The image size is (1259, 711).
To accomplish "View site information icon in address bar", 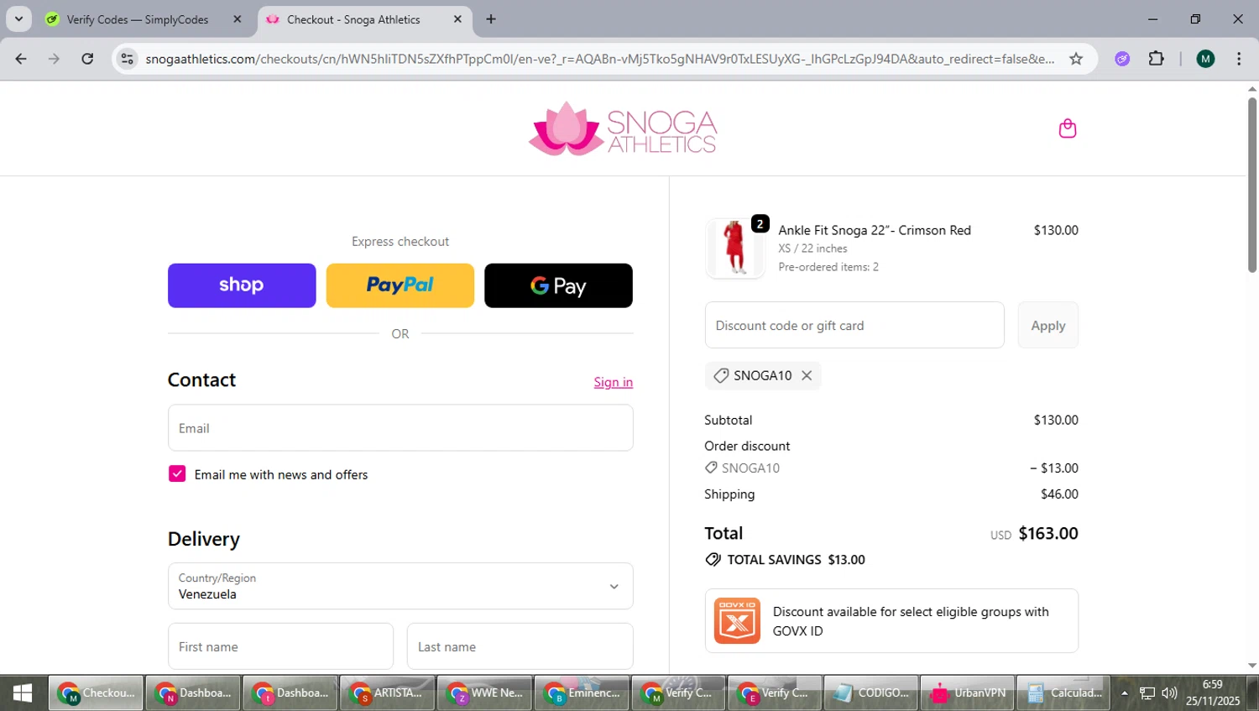I will (x=128, y=59).
